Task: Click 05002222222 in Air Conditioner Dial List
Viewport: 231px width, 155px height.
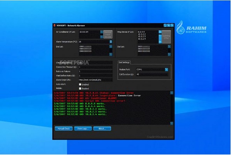Action: click(85, 49)
